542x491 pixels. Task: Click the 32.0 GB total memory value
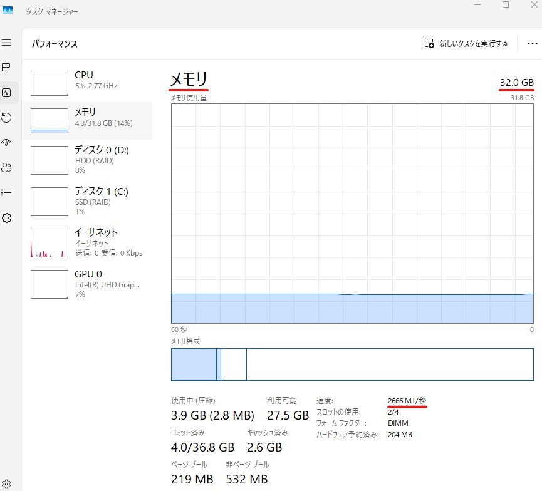(x=517, y=83)
